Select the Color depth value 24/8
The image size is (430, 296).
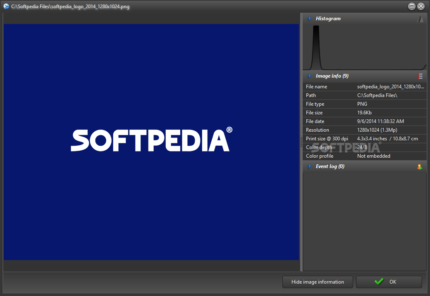(362, 147)
